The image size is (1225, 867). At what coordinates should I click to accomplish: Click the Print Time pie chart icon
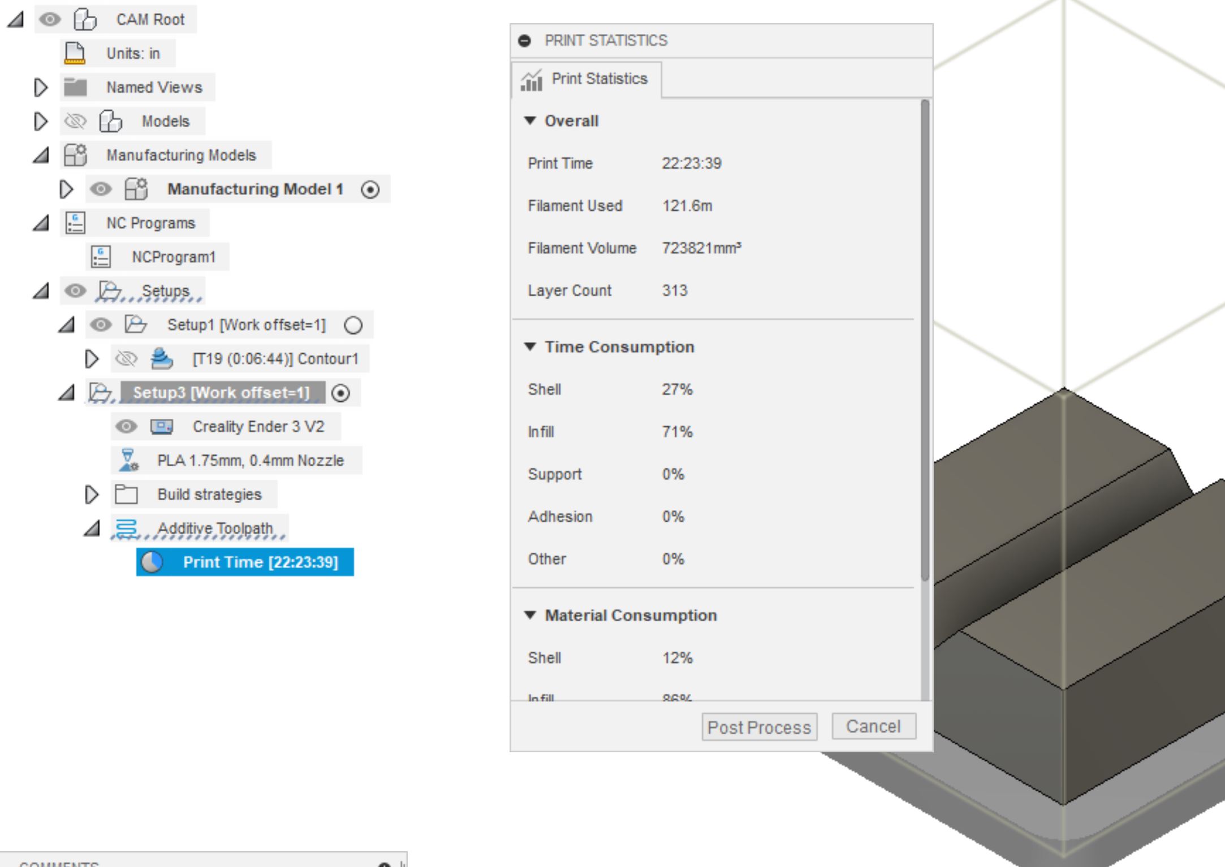pos(152,562)
